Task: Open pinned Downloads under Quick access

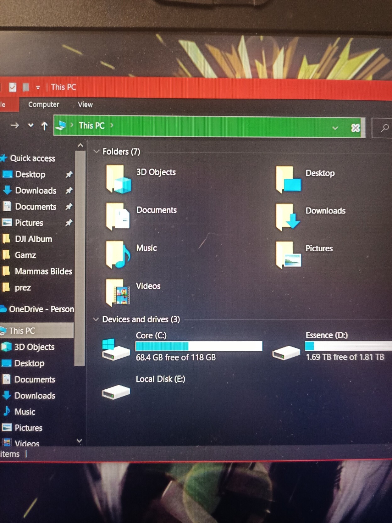Action: (x=36, y=191)
